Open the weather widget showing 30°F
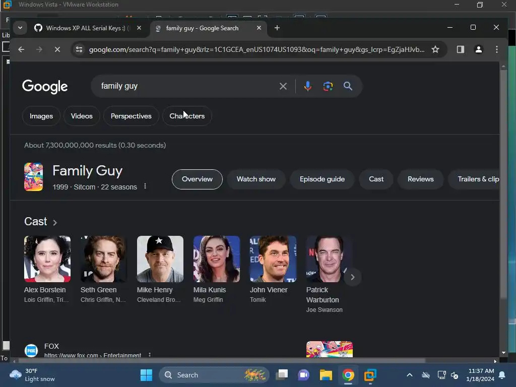The width and height of the screenshot is (516, 387). (32, 375)
